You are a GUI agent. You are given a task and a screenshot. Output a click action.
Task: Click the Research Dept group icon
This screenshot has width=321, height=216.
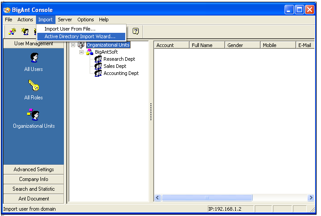tap(98, 59)
